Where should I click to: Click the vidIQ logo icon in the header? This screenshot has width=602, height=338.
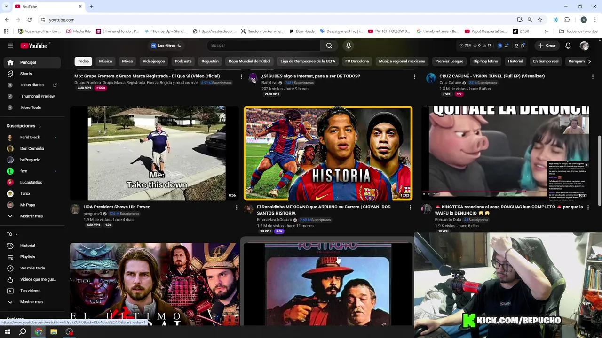(x=499, y=46)
